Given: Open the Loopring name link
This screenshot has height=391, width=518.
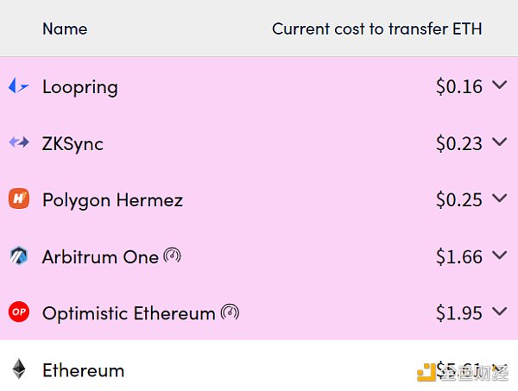Looking at the screenshot, I should click(80, 87).
